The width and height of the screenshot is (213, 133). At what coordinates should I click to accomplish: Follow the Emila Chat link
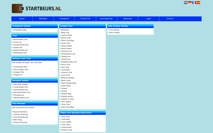(66, 43)
